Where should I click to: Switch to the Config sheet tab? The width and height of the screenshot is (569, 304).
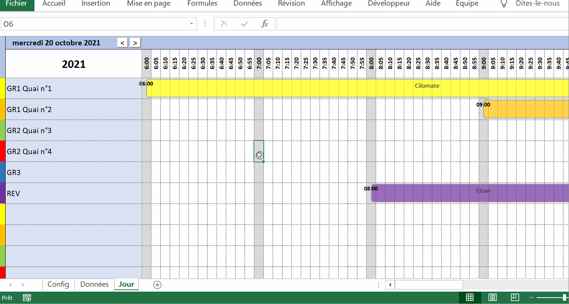(x=58, y=285)
